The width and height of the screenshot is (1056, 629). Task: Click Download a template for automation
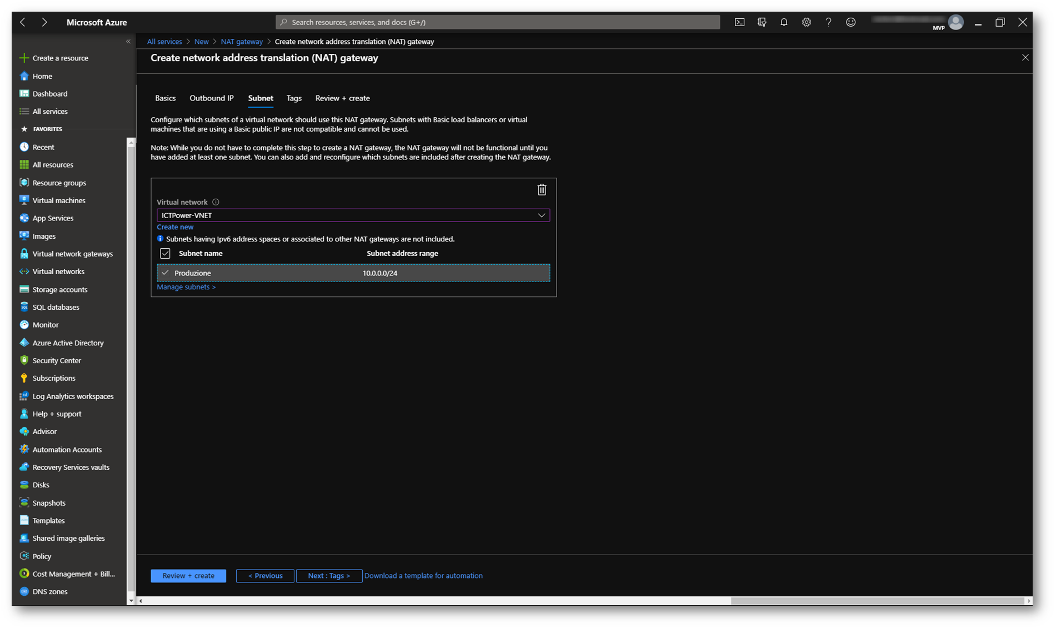423,576
